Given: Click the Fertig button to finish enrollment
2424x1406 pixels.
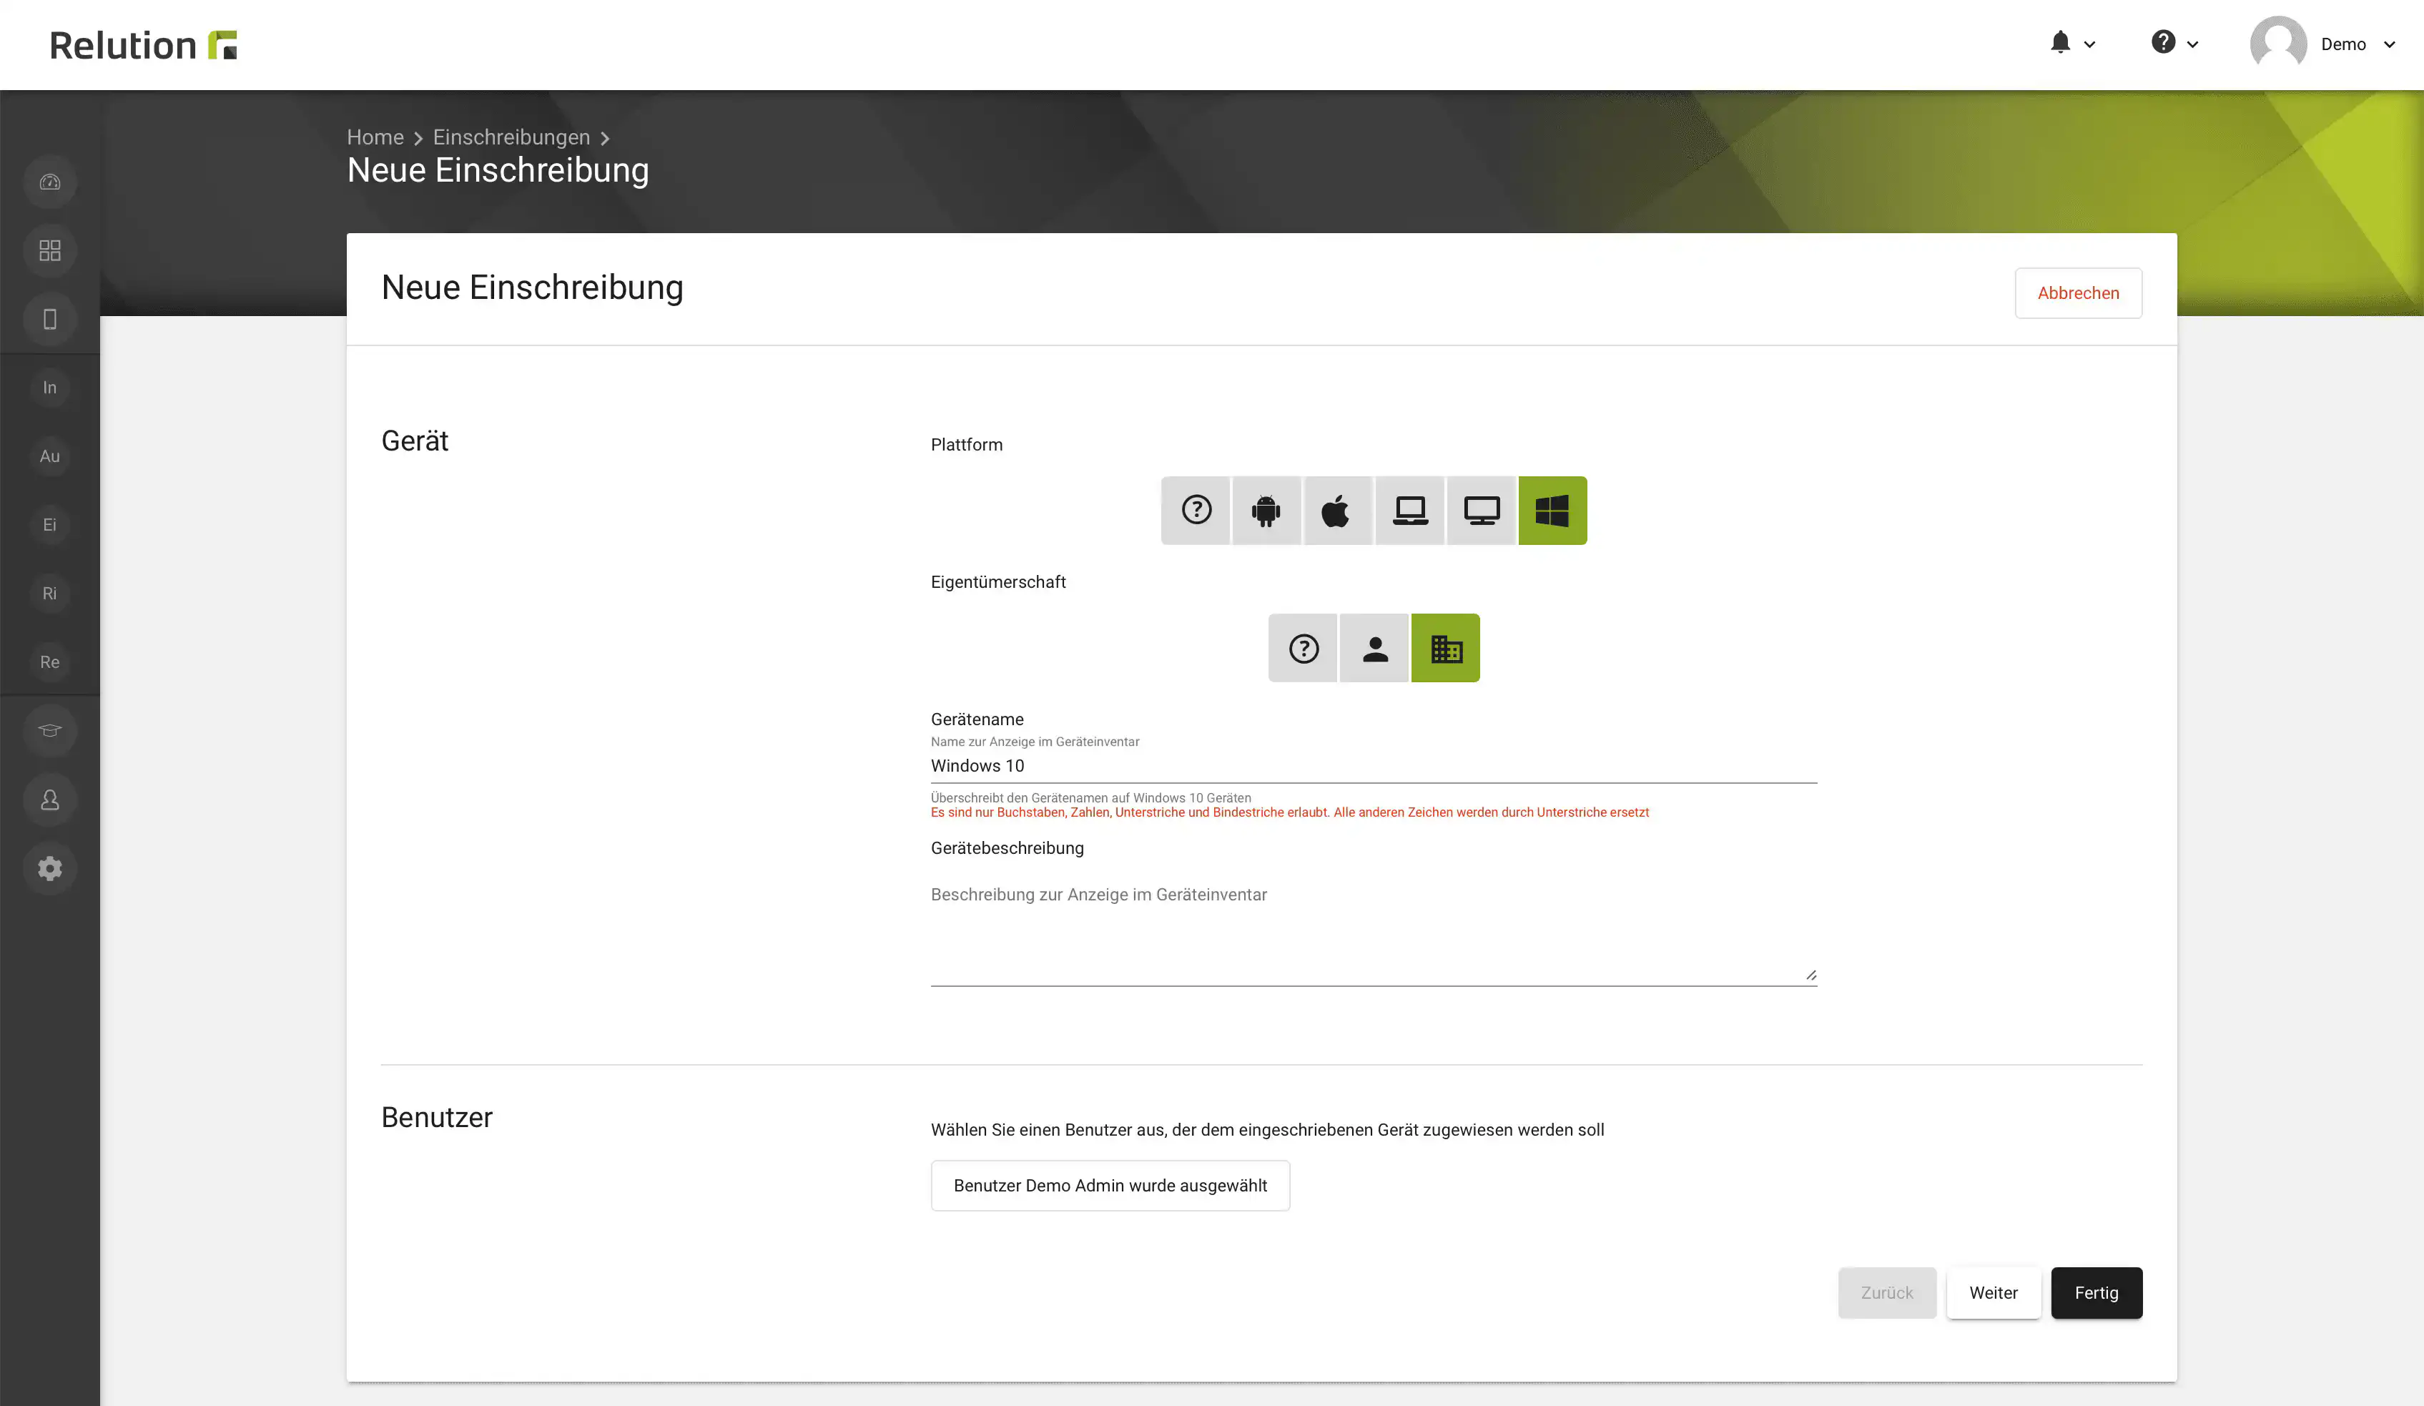Looking at the screenshot, I should [2096, 1292].
